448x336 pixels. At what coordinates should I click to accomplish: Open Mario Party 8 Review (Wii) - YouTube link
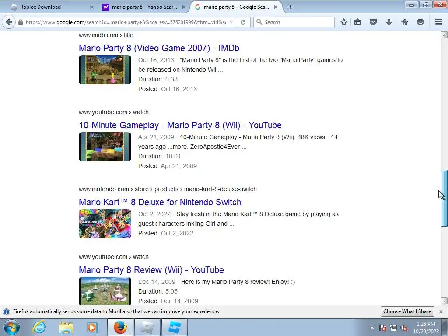click(x=151, y=270)
